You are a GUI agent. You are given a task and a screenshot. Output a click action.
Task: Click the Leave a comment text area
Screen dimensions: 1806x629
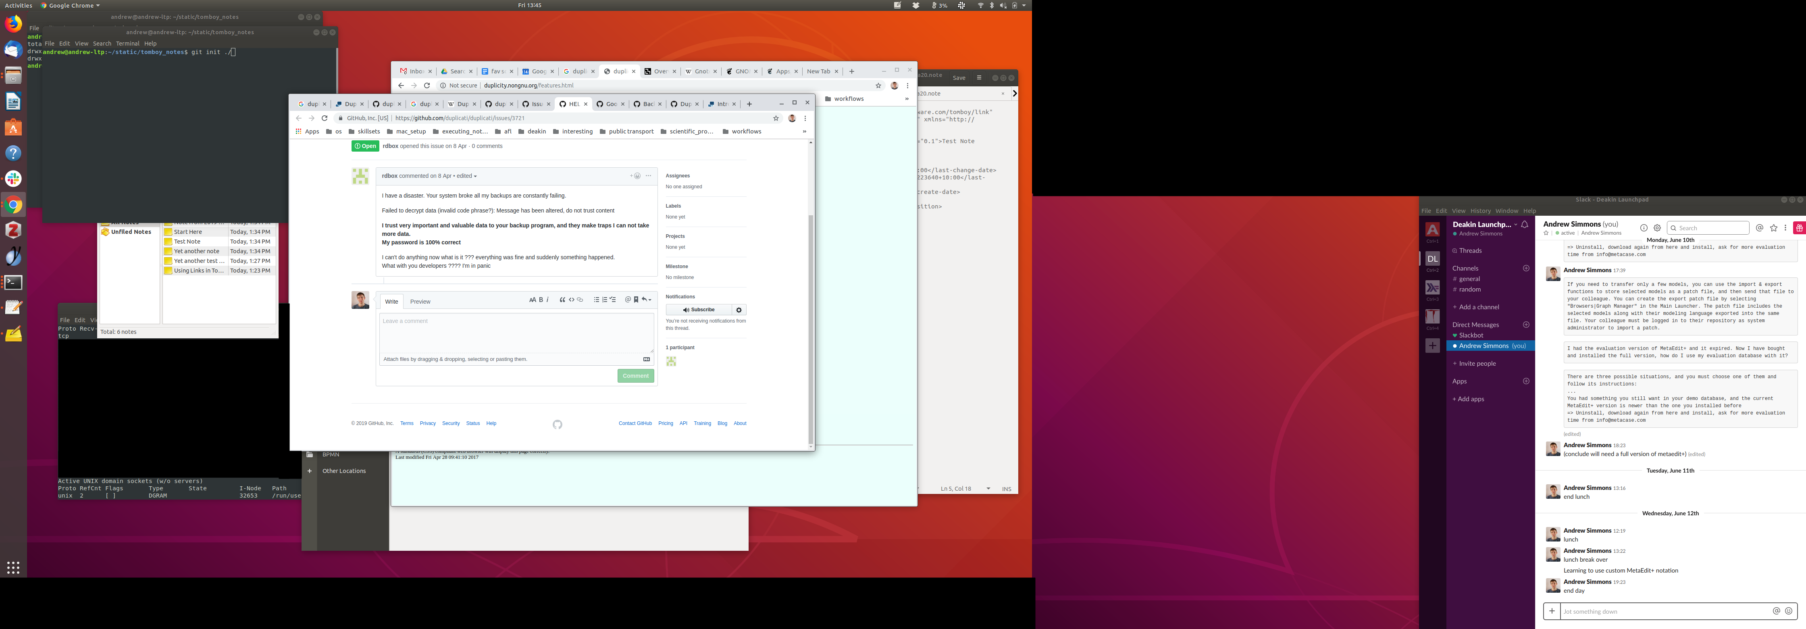pos(516,333)
